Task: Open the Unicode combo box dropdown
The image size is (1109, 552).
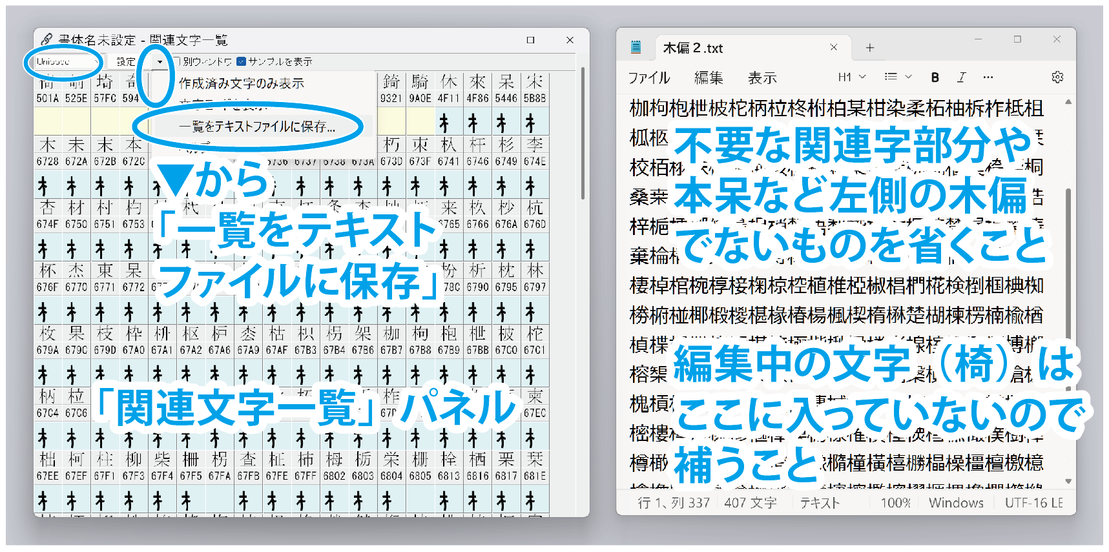Action: pos(95,61)
